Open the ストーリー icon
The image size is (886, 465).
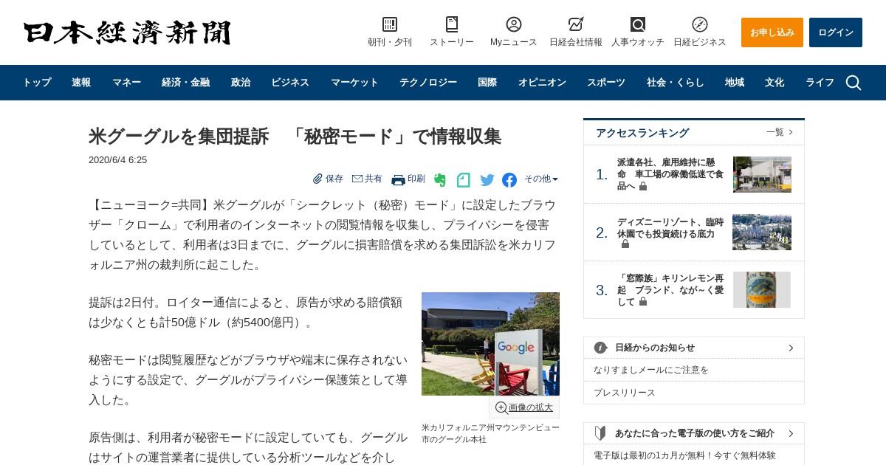[x=452, y=24]
